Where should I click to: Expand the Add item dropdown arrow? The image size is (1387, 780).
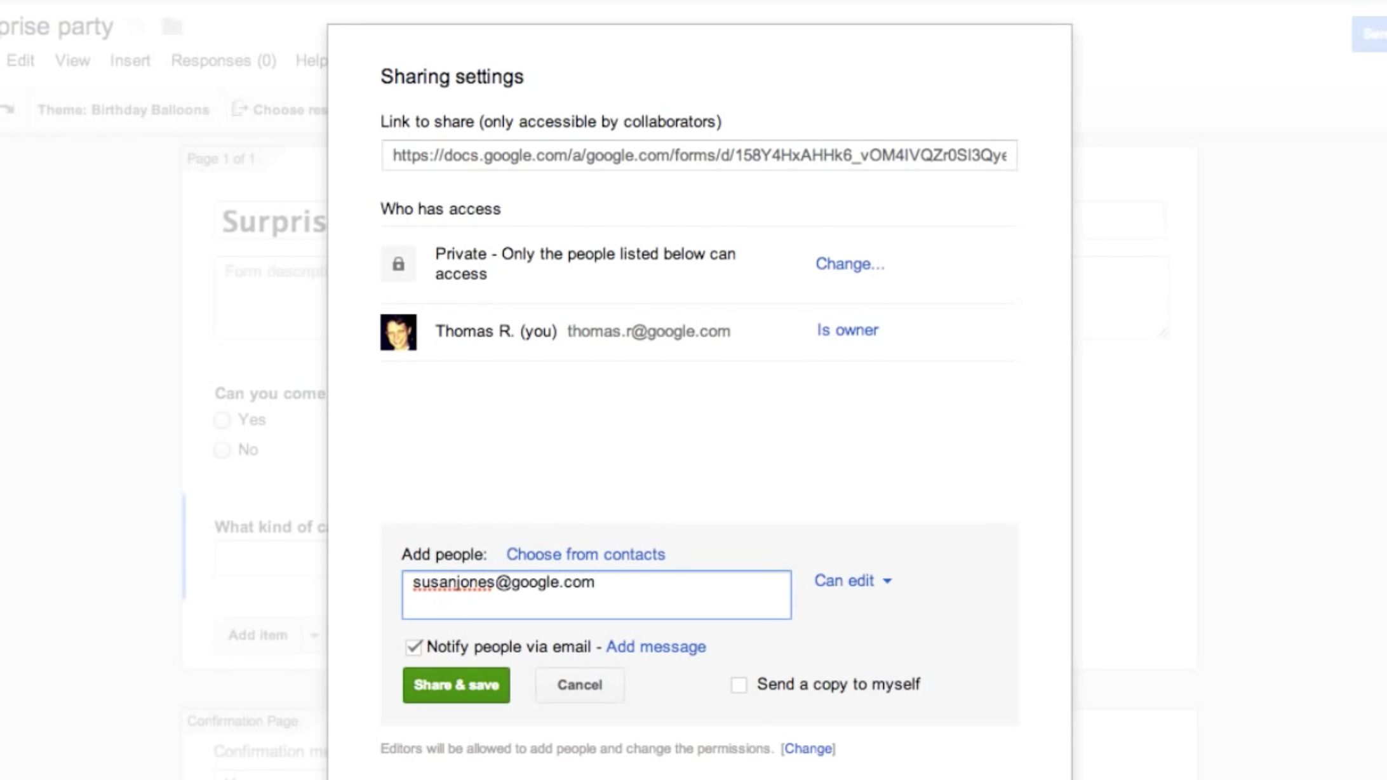314,635
